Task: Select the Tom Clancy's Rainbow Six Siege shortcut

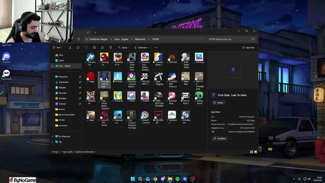Action: pyautogui.click(x=131, y=120)
